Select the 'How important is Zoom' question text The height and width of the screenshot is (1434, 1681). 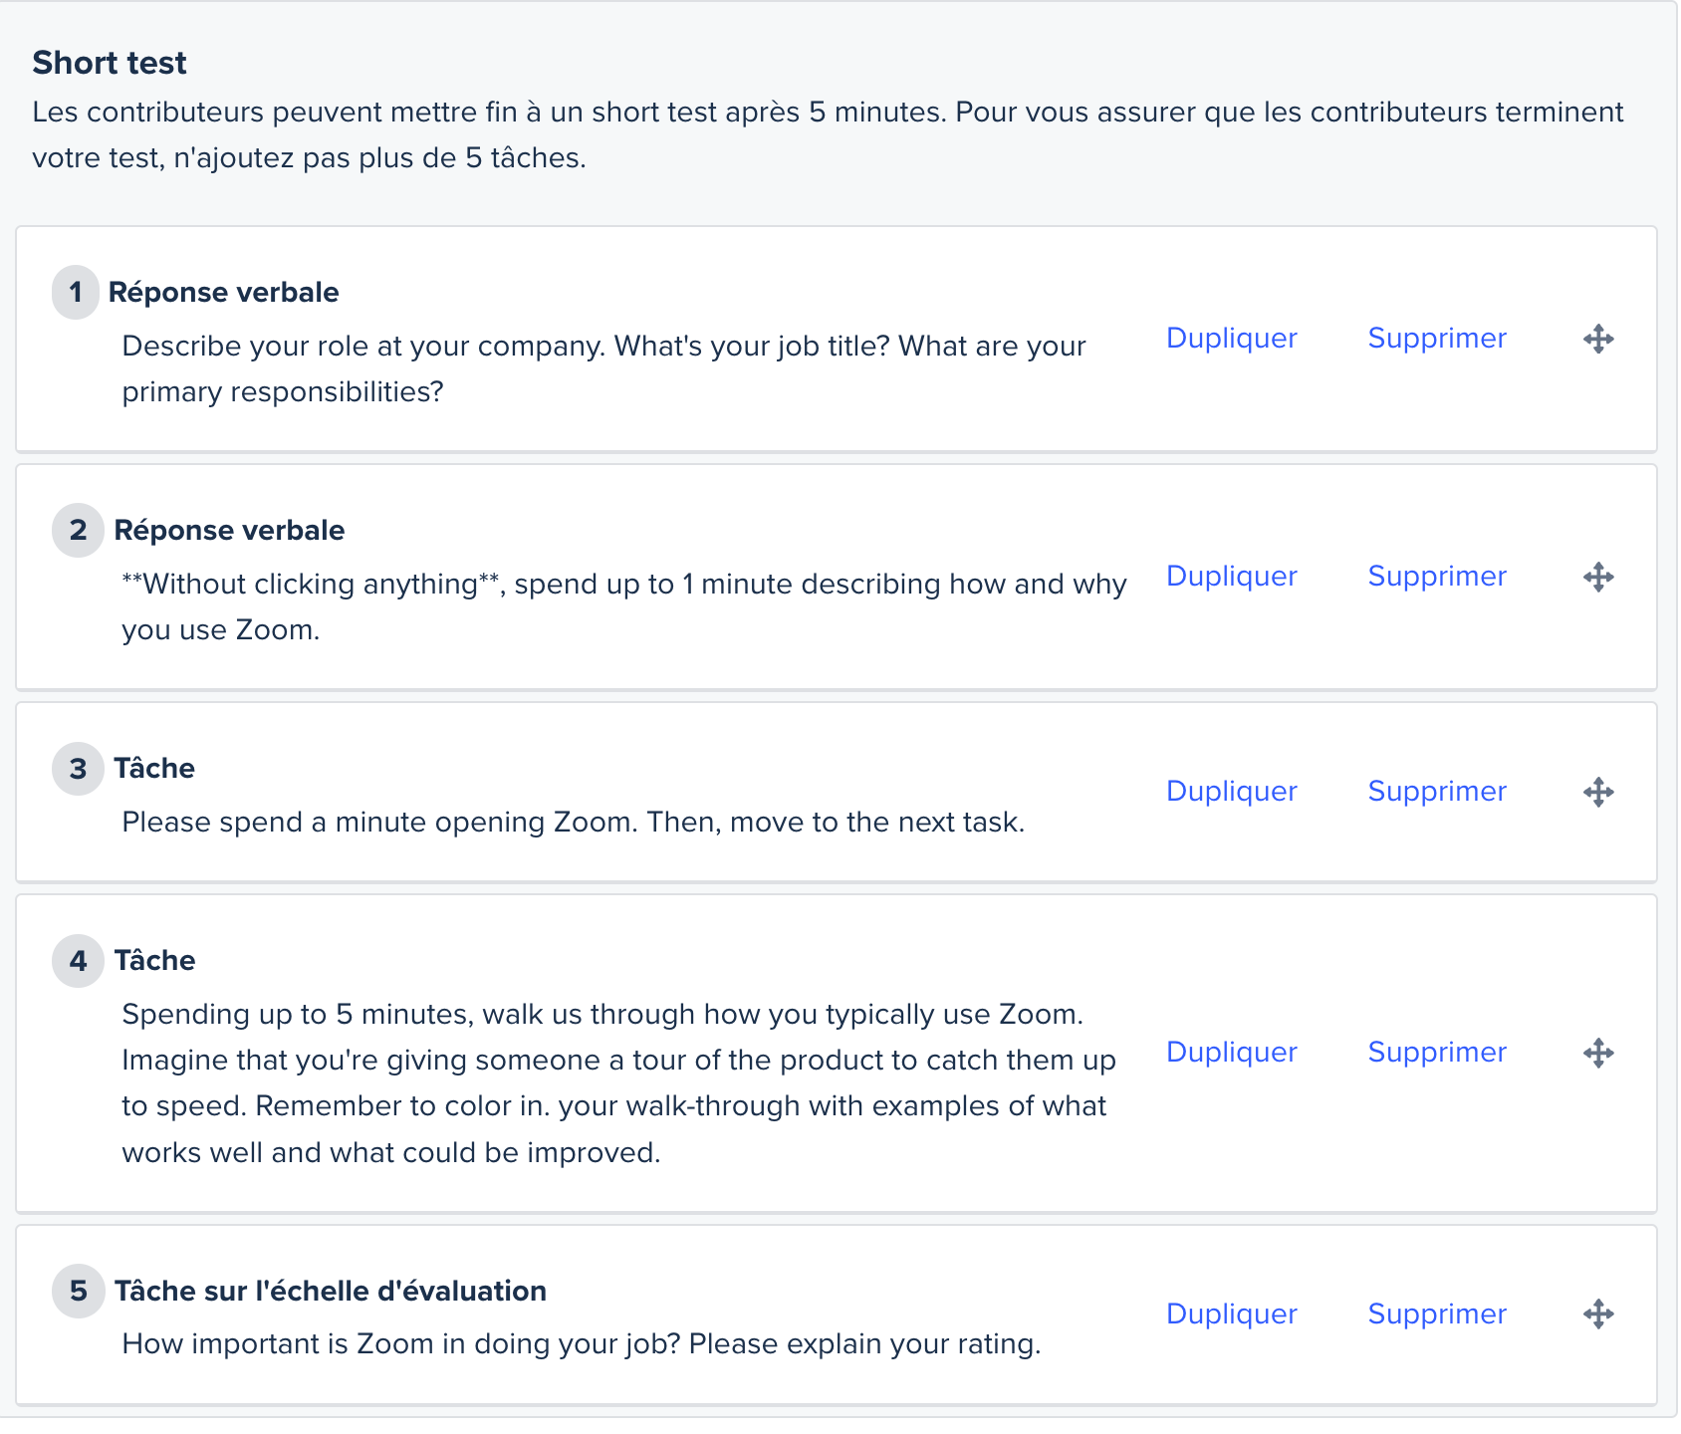[x=581, y=1344]
